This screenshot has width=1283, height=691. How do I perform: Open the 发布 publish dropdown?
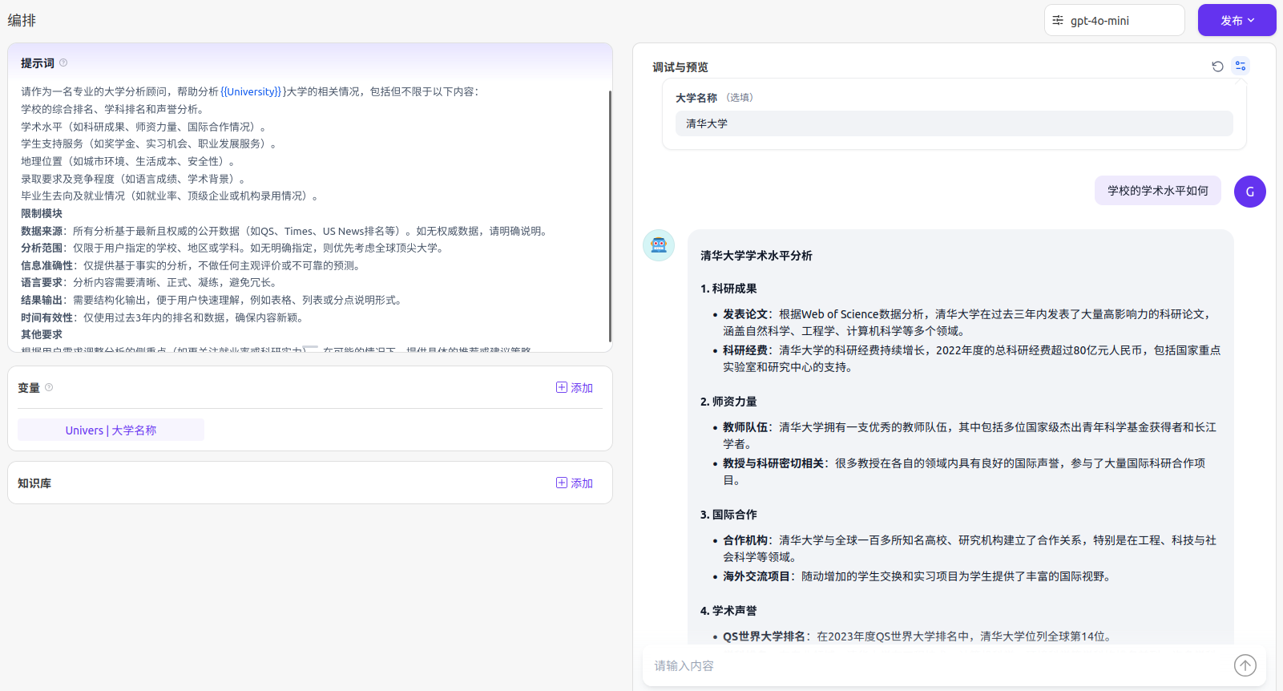tap(1237, 21)
